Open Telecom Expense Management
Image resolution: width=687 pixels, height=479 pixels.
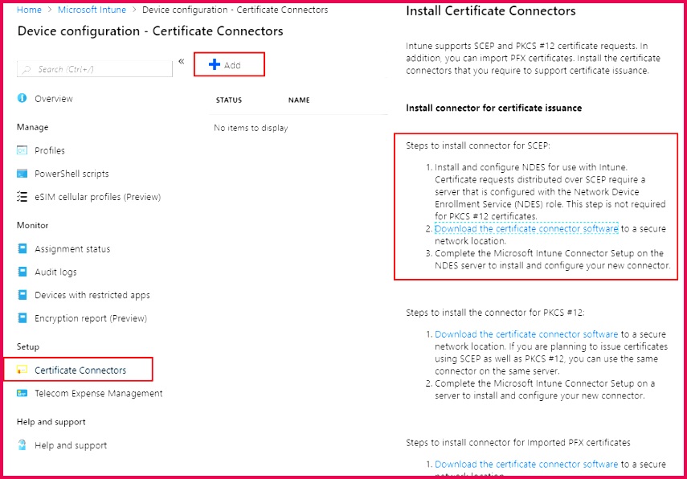coord(99,393)
